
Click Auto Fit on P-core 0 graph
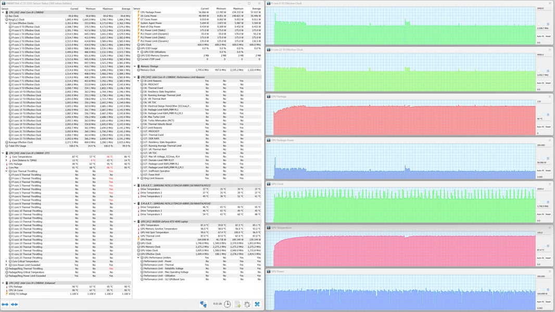[540, 36]
